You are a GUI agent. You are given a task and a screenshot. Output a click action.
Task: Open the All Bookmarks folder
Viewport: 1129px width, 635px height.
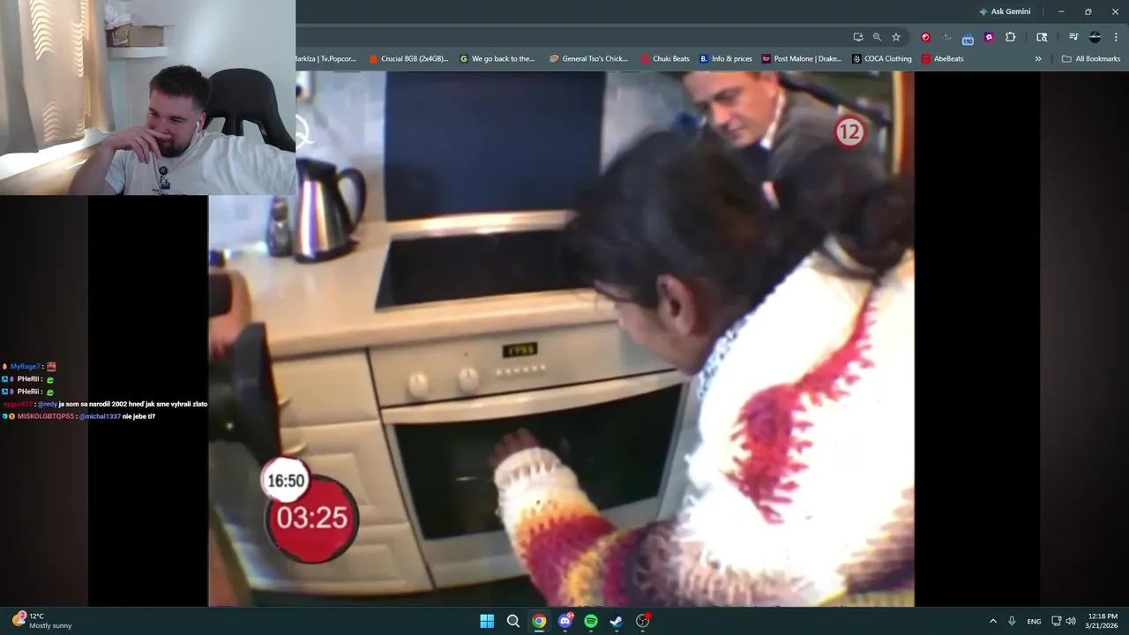[1091, 59]
